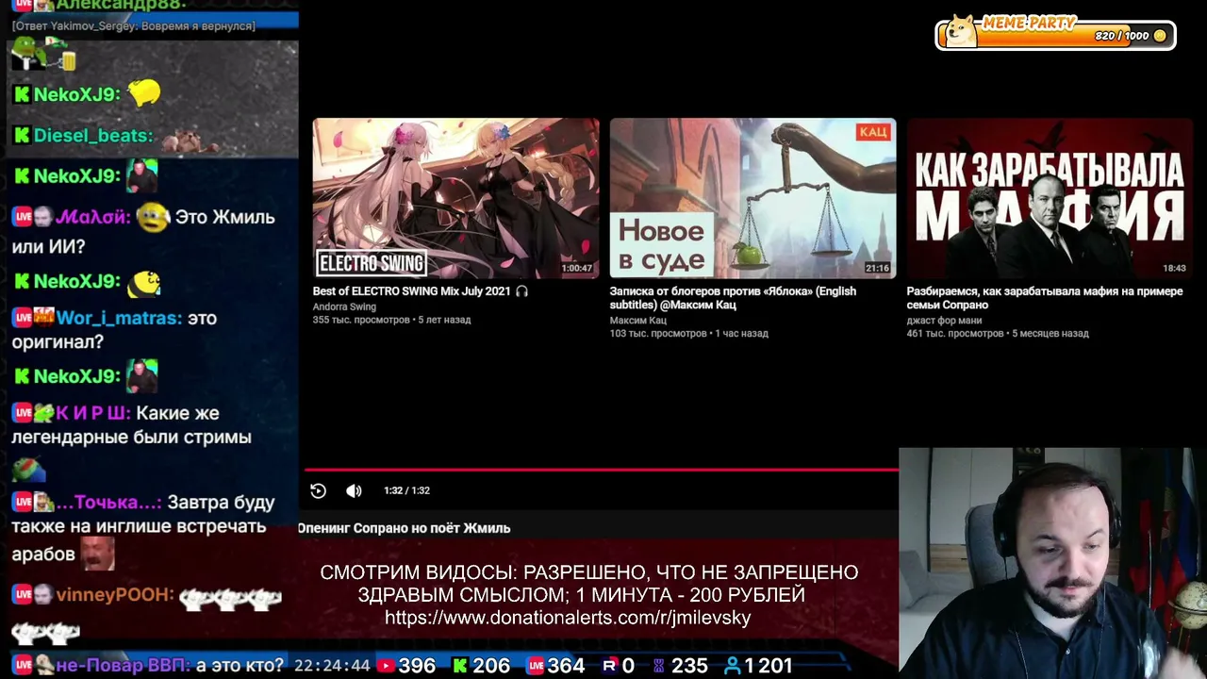The image size is (1207, 679).
Task: Click '461 тыс. просмотров • 5 месяцев назад' text
Action: coord(998,334)
